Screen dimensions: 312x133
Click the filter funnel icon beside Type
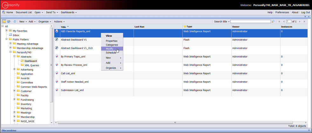(x=185, y=27)
